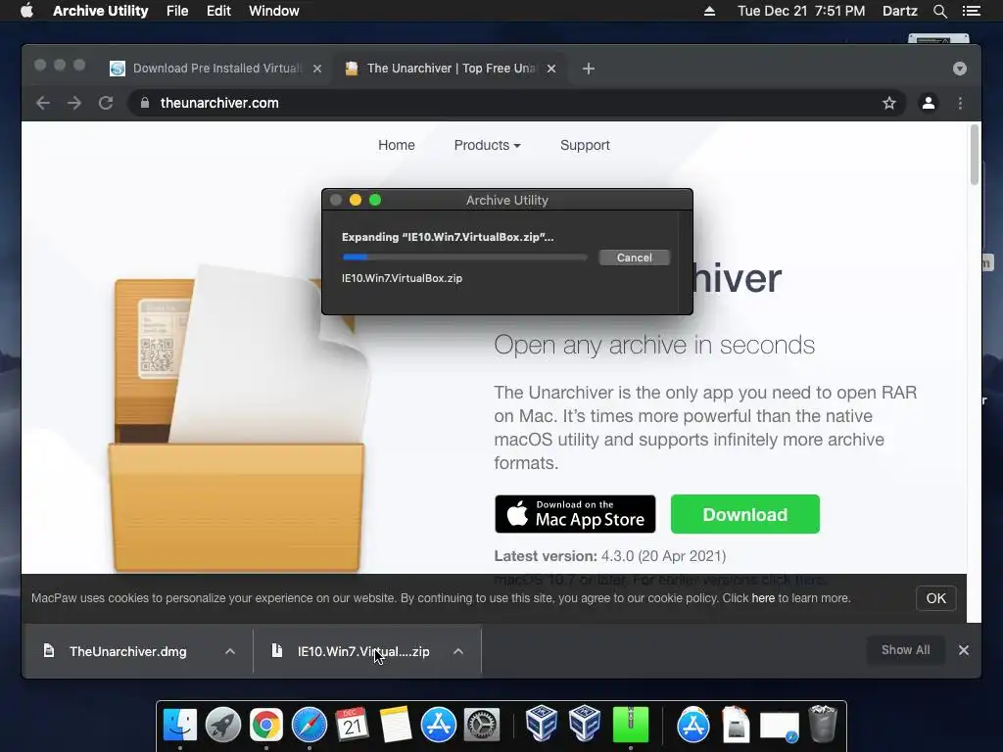
Task: Open Launchpad from the dock
Action: coord(223,726)
